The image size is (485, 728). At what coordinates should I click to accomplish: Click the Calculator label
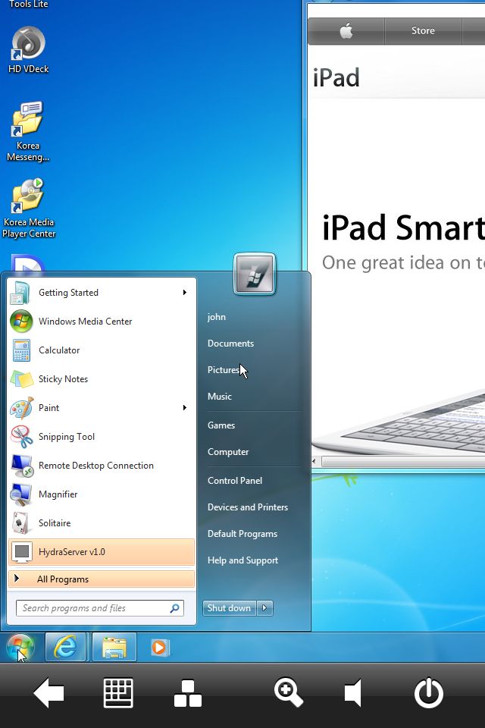[59, 350]
